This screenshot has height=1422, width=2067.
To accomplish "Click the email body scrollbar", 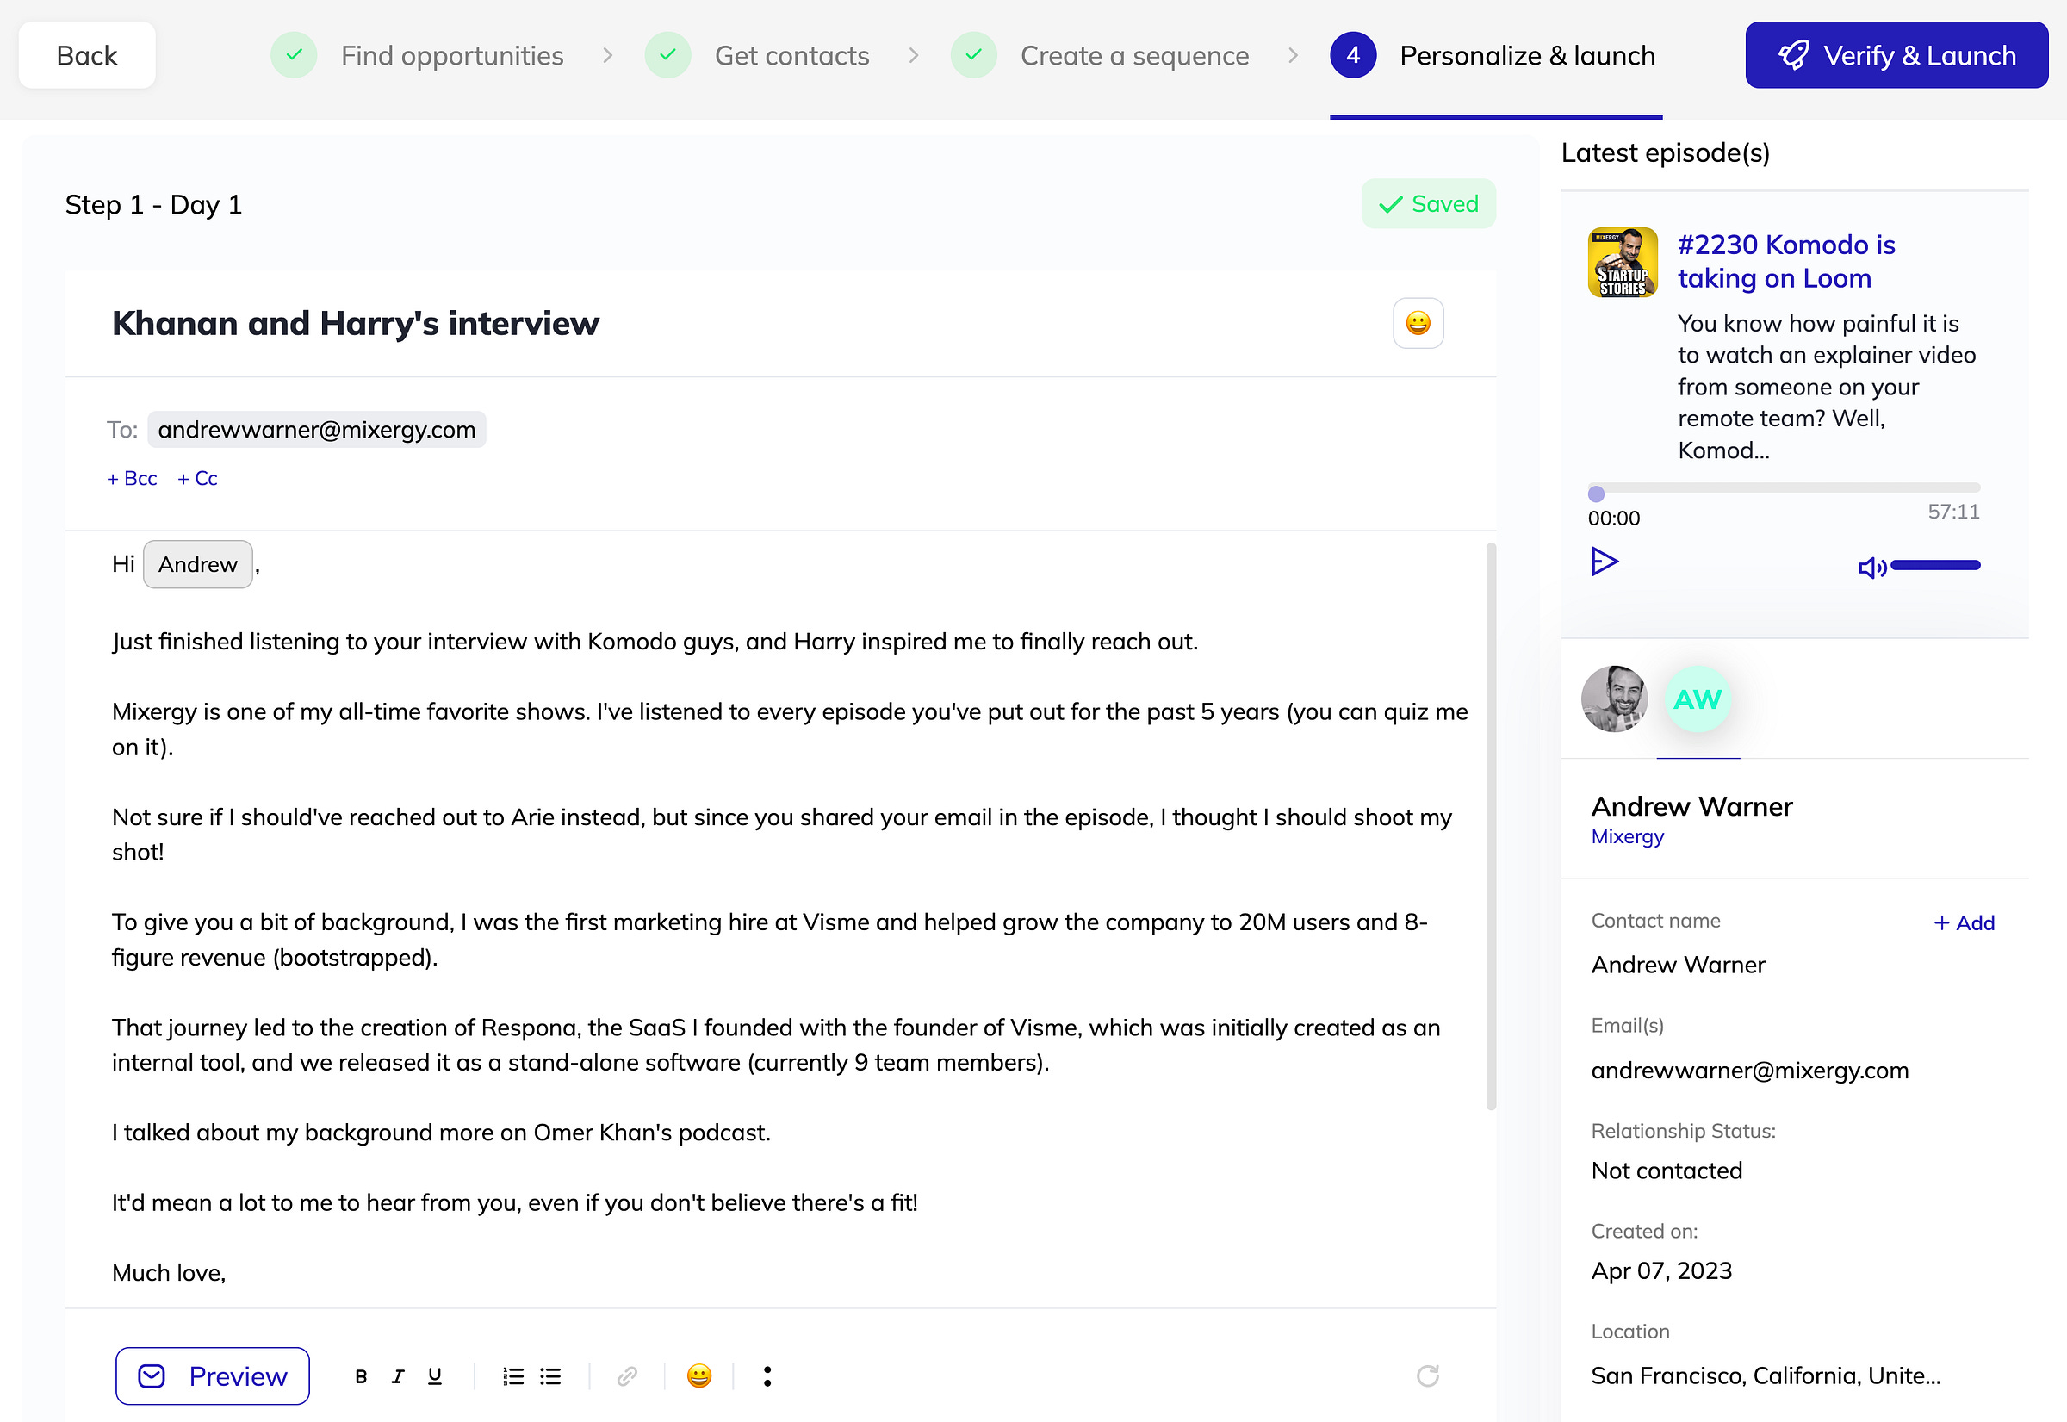I will click(x=1491, y=826).
